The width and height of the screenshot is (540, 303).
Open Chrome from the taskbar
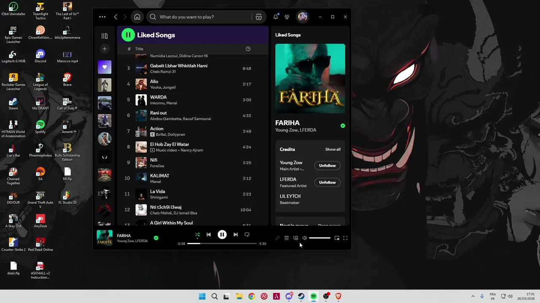click(251, 296)
